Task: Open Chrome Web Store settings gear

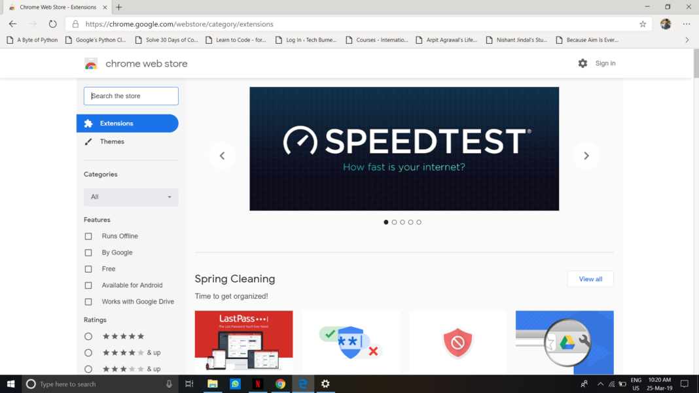Action: click(582, 63)
